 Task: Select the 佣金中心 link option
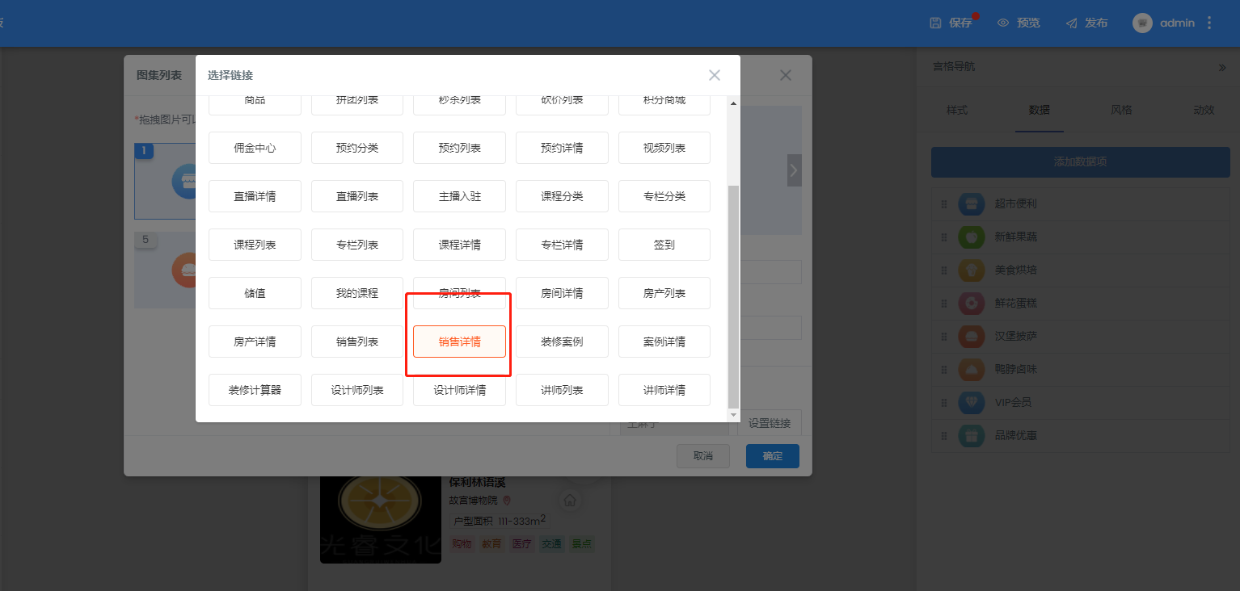click(255, 148)
